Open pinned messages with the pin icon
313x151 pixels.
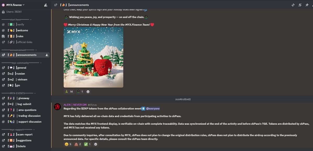[307, 5]
